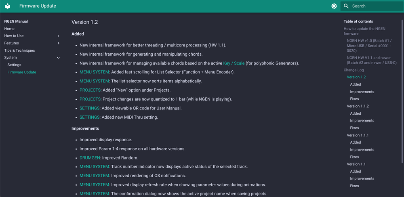Viewport: 404px width, 197px height.
Task: Jump to Fixes under Version 1.1.2
Action: click(354, 128)
